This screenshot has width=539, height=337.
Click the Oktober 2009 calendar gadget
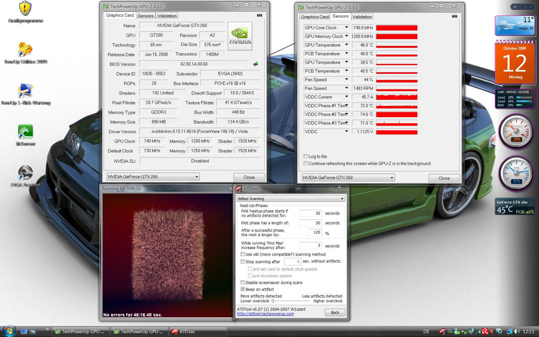point(515,62)
